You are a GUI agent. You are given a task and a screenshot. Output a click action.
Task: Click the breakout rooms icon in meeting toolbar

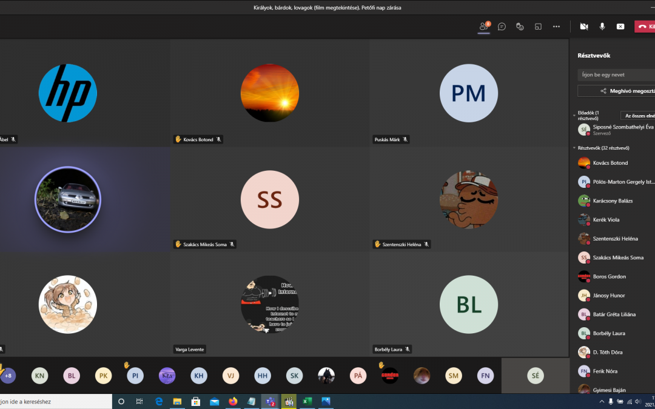(538, 26)
